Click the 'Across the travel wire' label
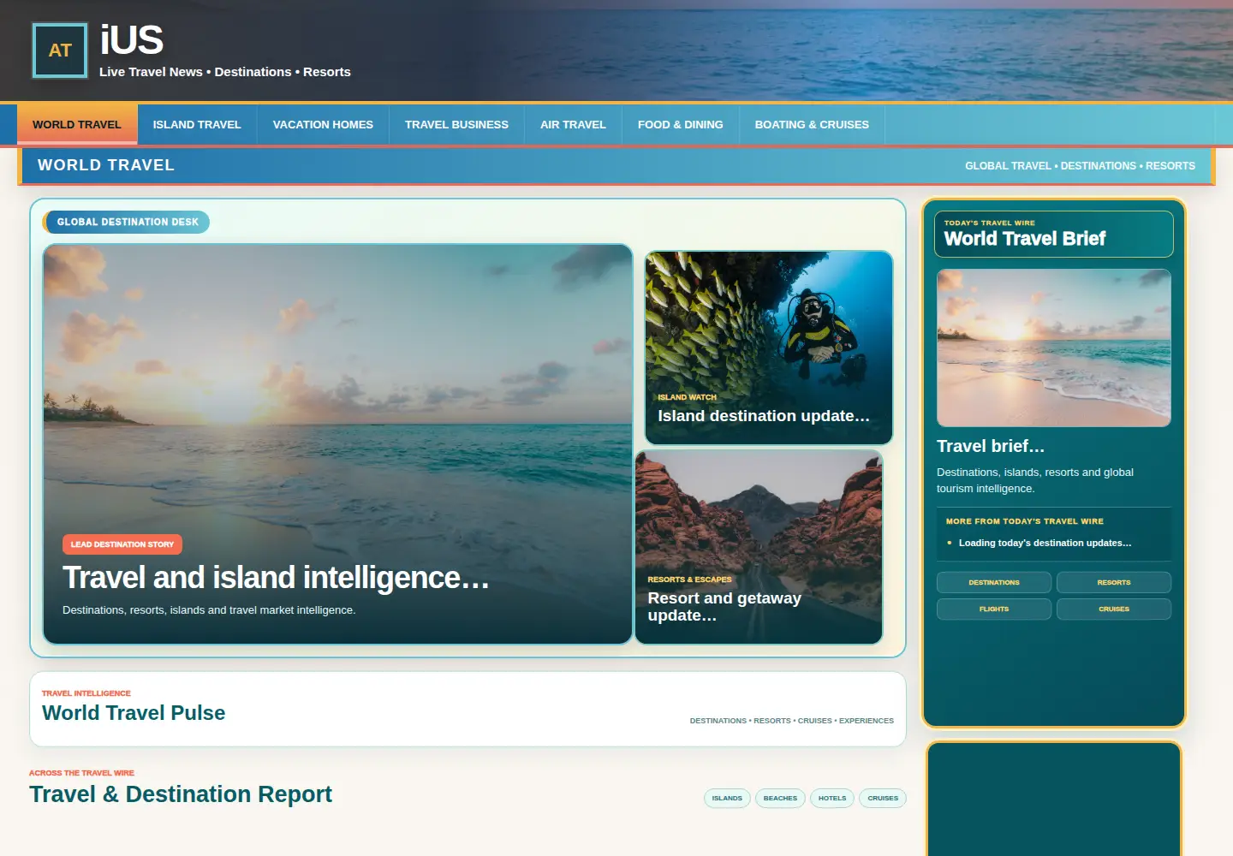 click(x=81, y=773)
